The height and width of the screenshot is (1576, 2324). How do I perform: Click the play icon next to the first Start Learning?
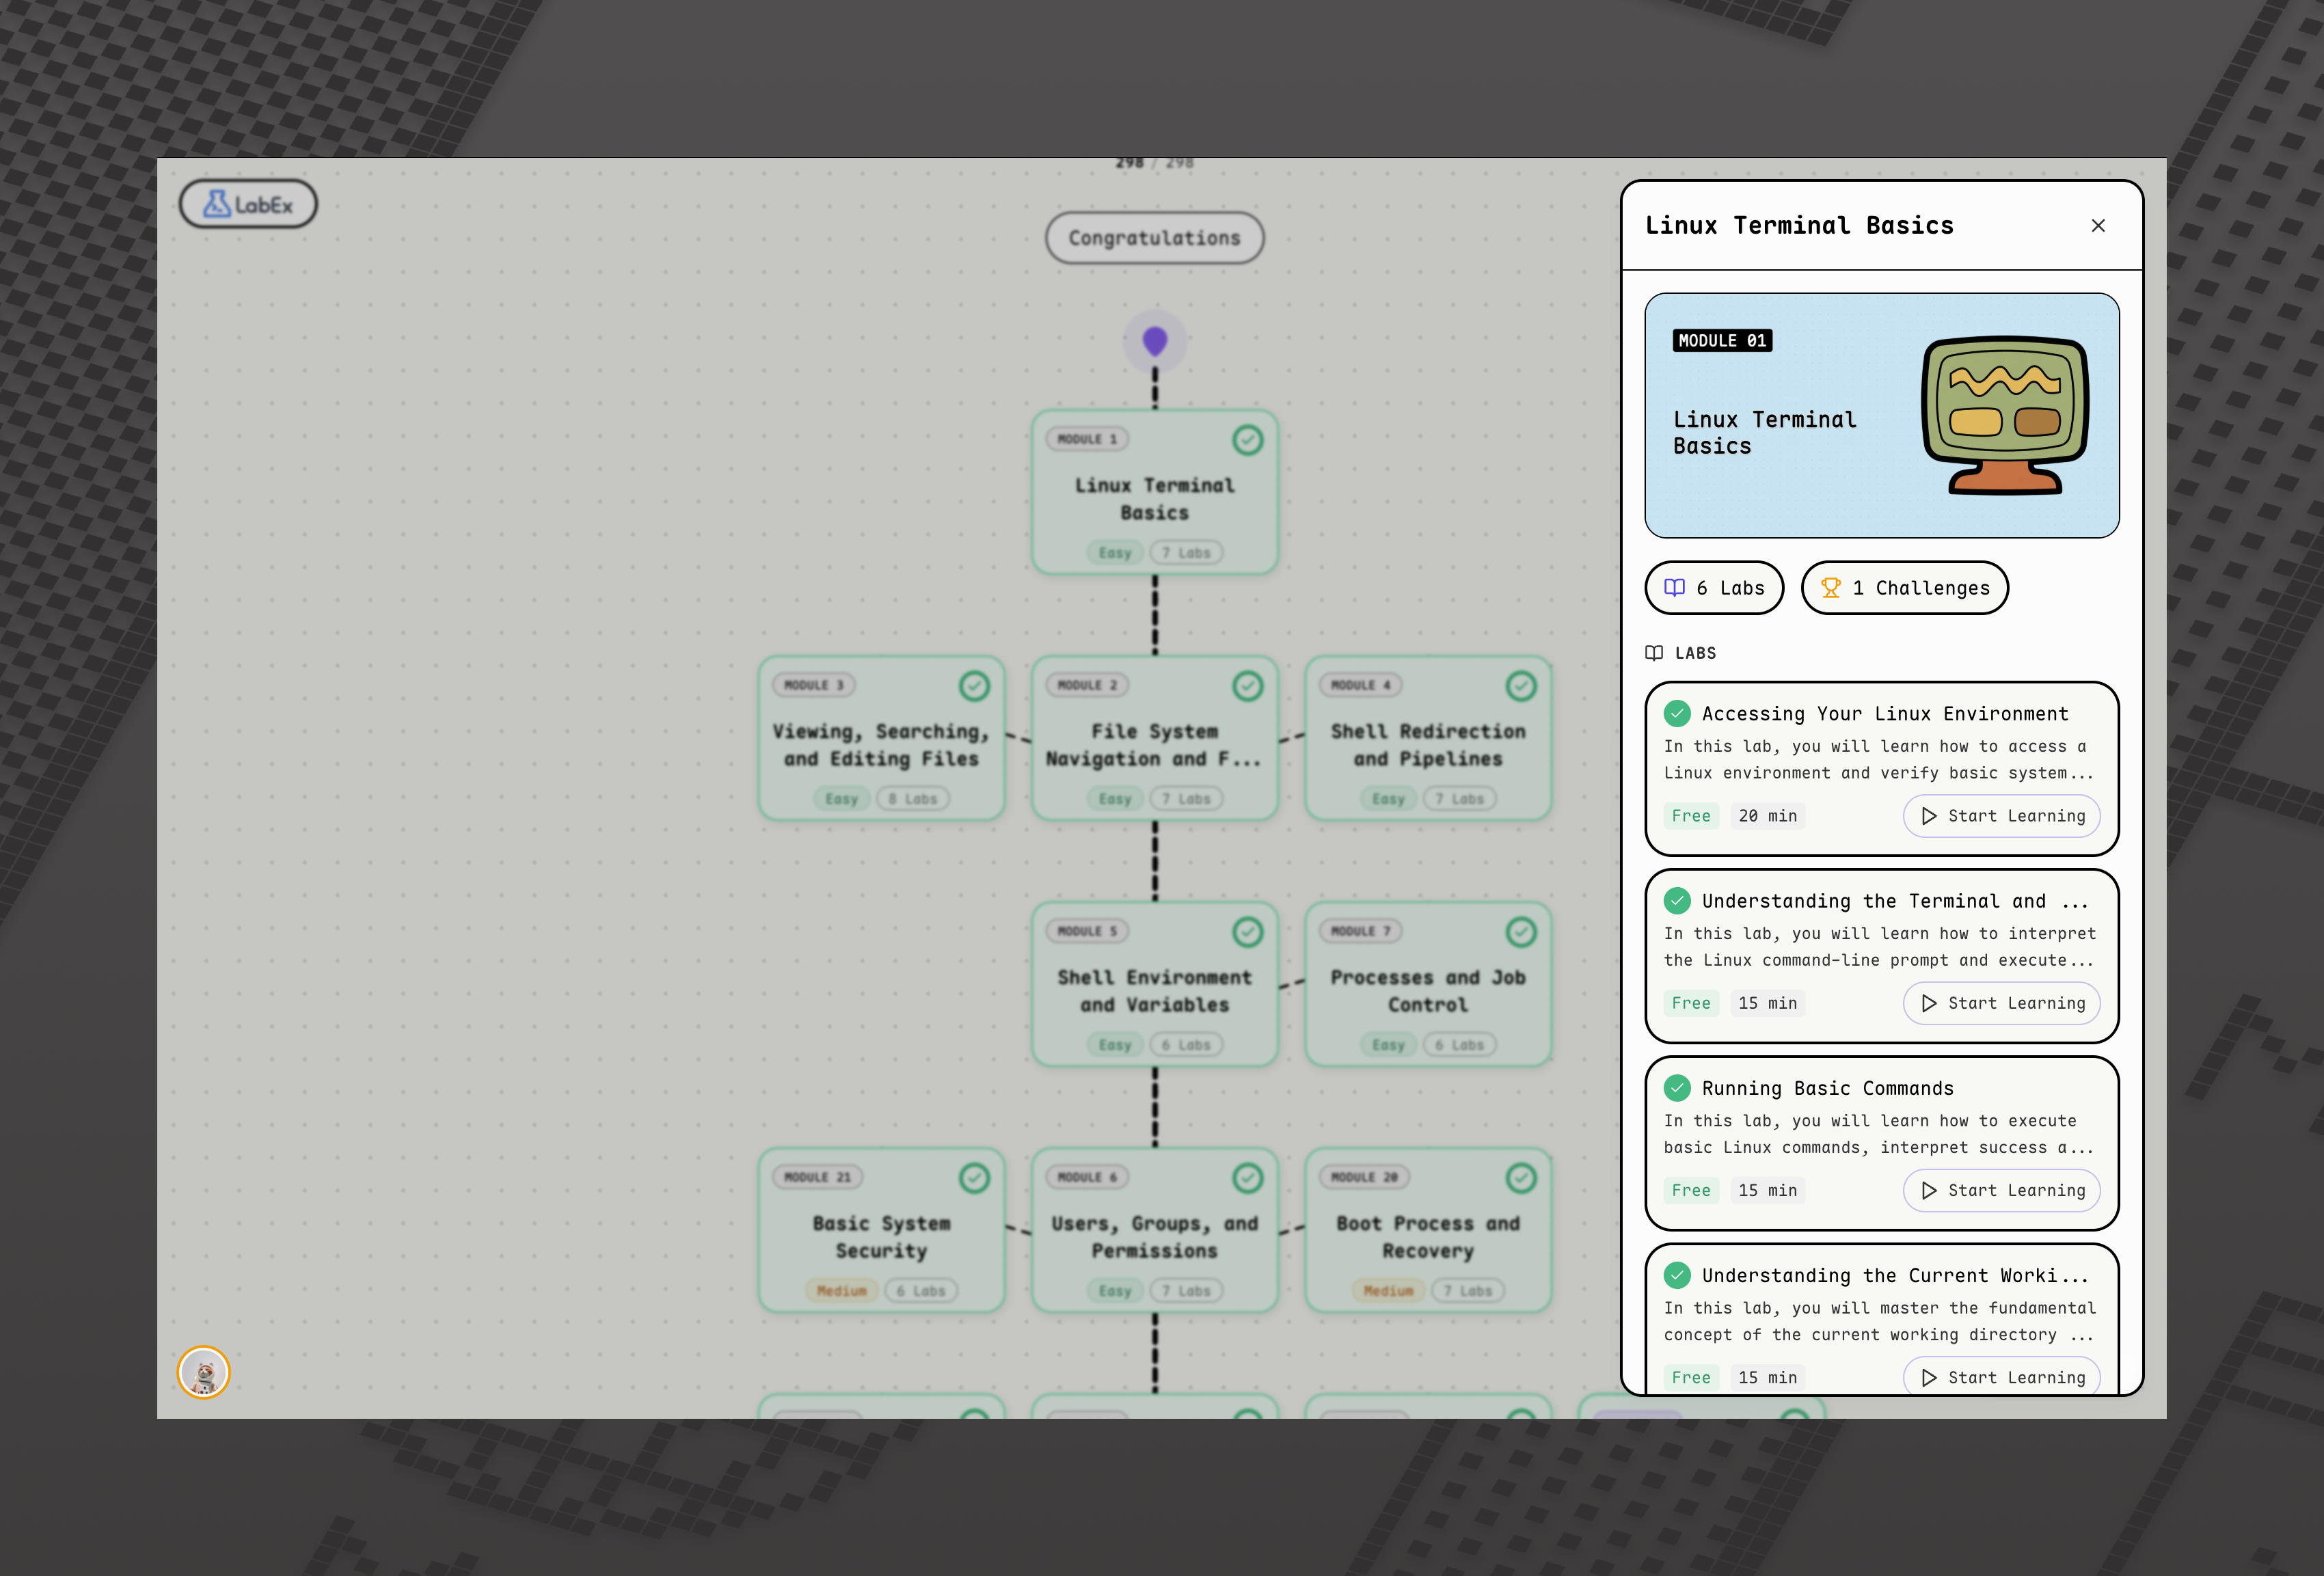[1929, 816]
